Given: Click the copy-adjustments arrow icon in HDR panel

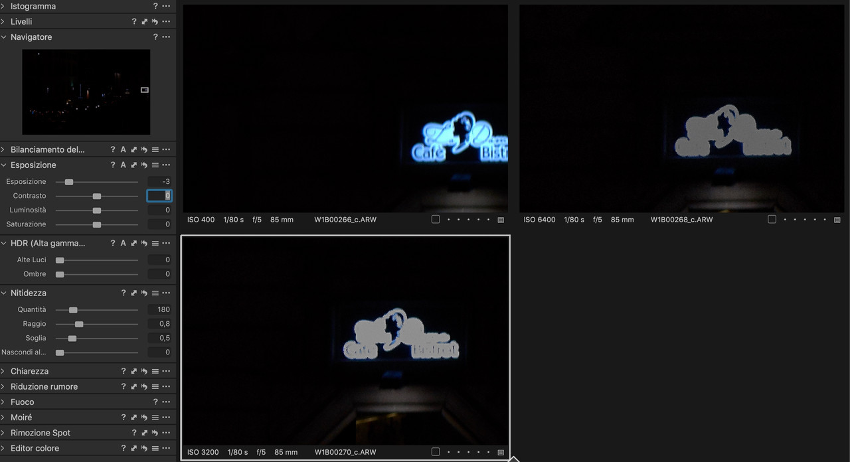Looking at the screenshot, I should pyautogui.click(x=133, y=243).
